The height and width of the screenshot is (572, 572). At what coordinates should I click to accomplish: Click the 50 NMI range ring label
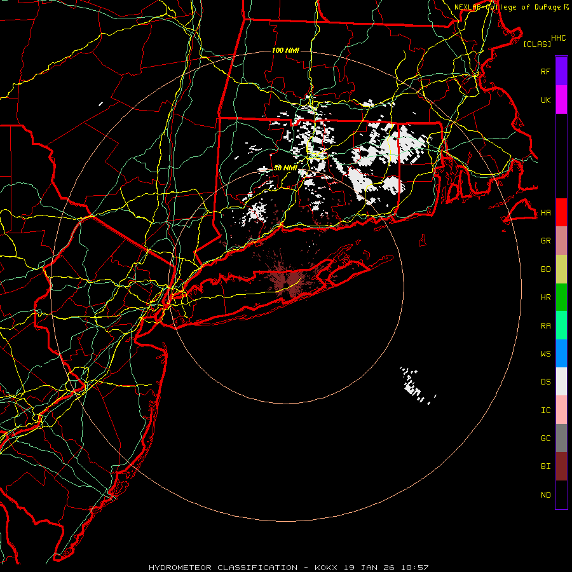285,168
